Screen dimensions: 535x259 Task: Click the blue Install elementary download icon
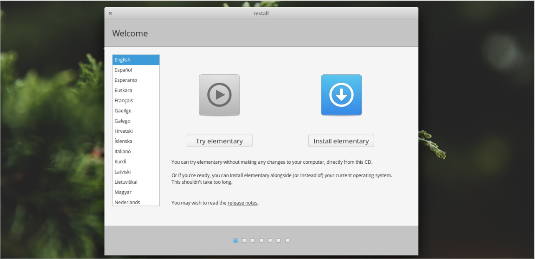click(x=341, y=95)
